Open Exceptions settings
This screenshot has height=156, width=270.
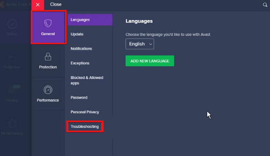click(x=80, y=63)
